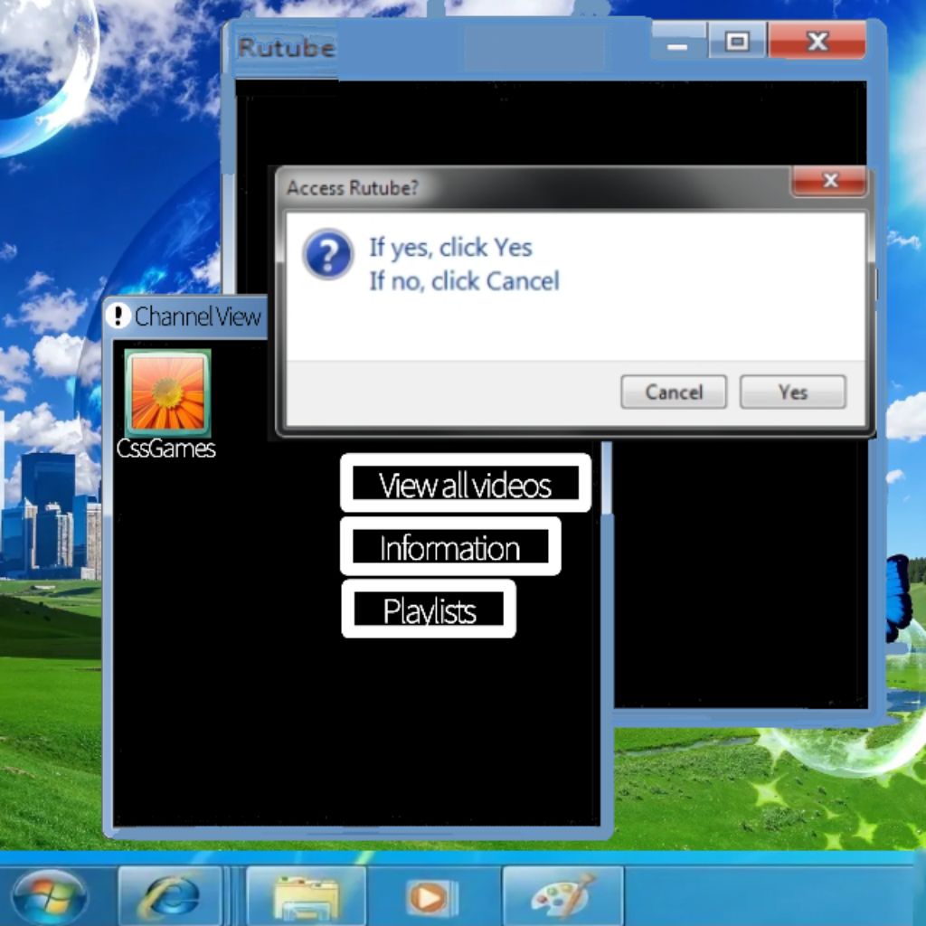Open Windows Media Player from taskbar
The image size is (926, 926).
pyautogui.click(x=432, y=898)
